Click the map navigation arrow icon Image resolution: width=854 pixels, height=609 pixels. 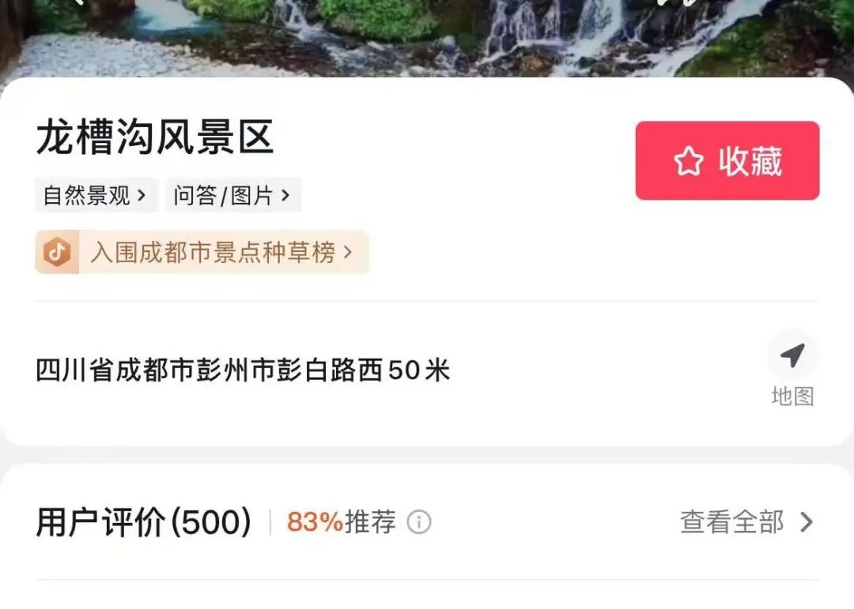[x=792, y=355]
